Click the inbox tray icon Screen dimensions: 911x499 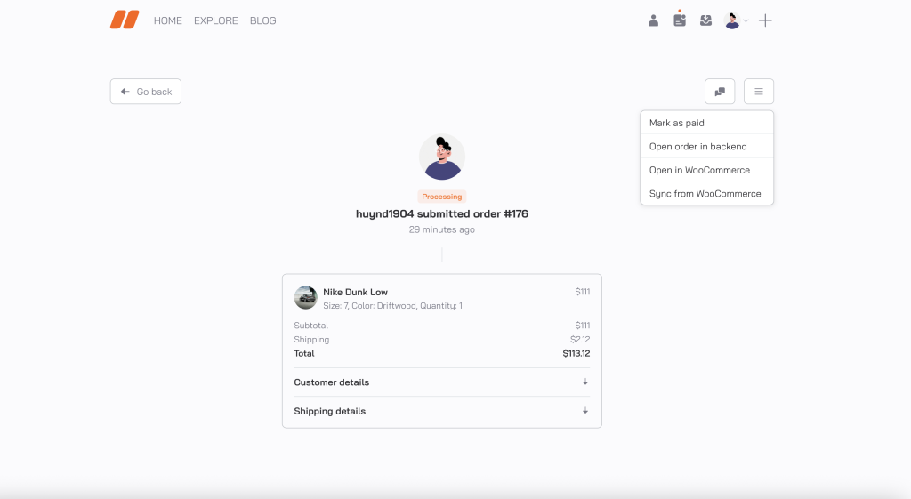pos(705,20)
